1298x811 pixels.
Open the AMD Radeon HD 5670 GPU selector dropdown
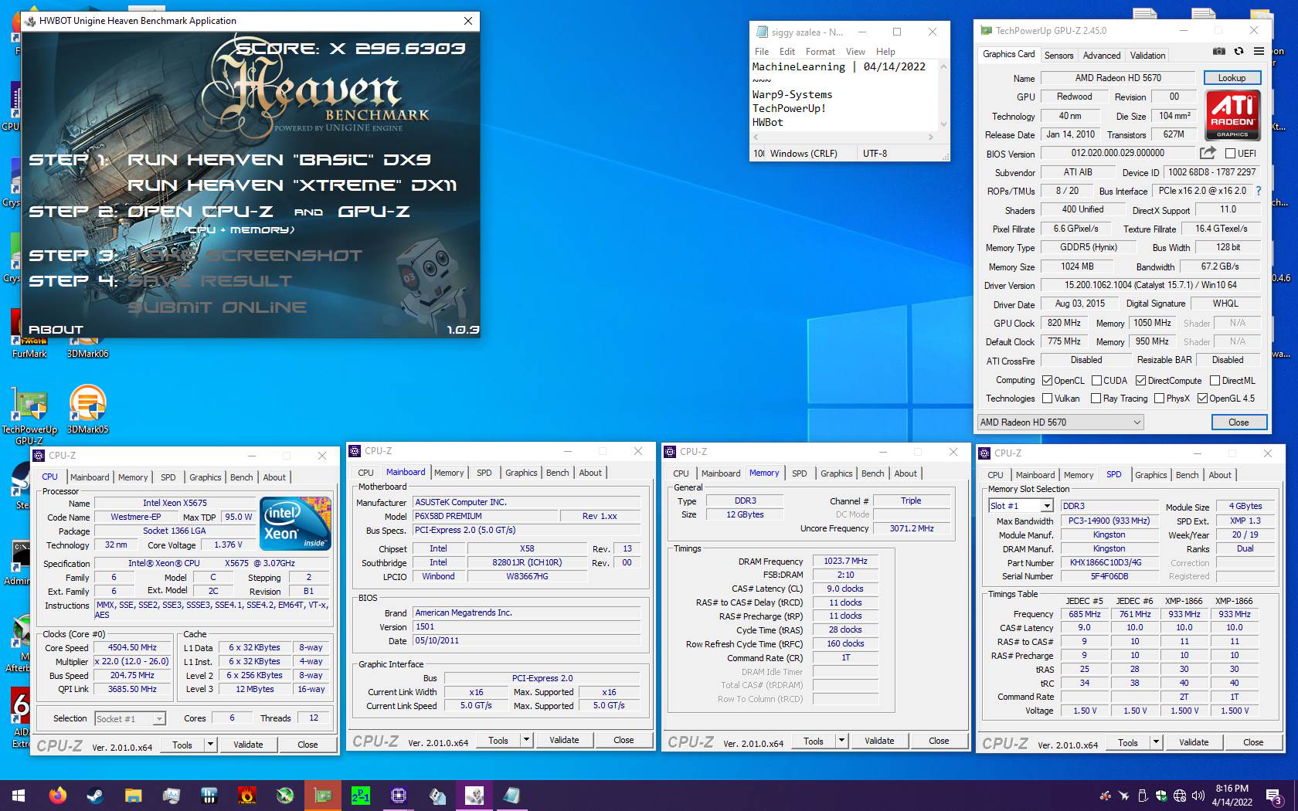pos(1060,422)
